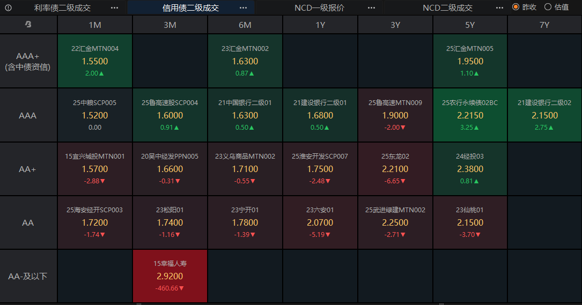
Task: Select the 估值 radio button
Action: pyautogui.click(x=548, y=8)
